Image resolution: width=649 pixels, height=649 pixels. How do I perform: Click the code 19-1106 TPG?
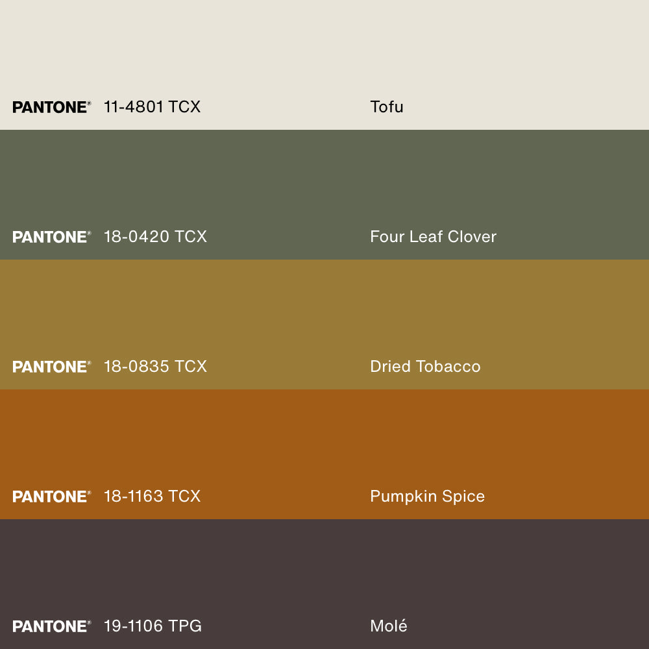point(153,626)
